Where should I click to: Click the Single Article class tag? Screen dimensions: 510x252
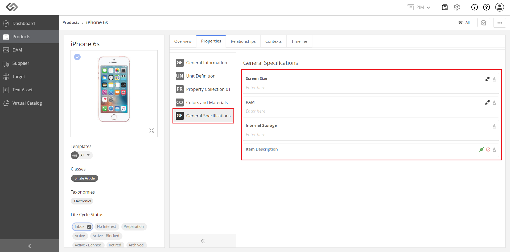click(85, 178)
